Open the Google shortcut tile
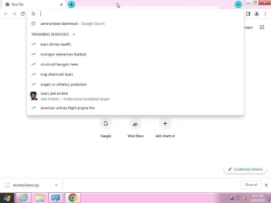Viewport: 271px width, 203px height. pyautogui.click(x=106, y=128)
